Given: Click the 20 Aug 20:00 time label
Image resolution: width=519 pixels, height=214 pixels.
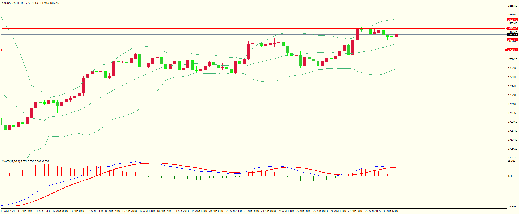Looking at the screenshot, I should click(x=234, y=211).
